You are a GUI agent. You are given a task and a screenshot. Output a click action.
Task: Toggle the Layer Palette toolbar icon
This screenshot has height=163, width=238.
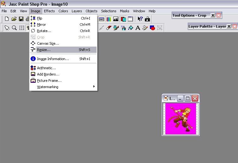point(123,19)
